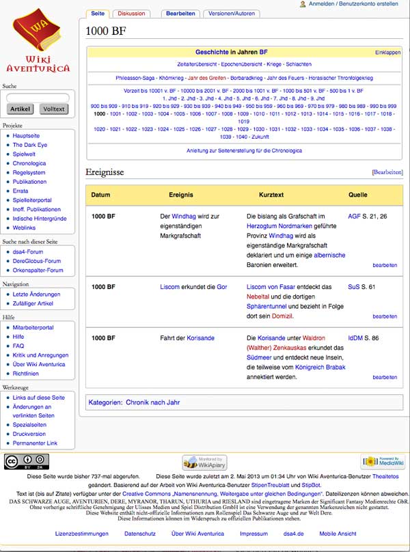Open the Creative Commons BY-SA badge
Viewport: 410px width, 552px height.
[x=27, y=462]
